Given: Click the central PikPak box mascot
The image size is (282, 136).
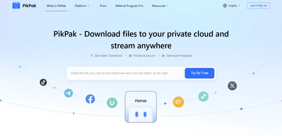Looking at the screenshot, I should (x=141, y=107).
